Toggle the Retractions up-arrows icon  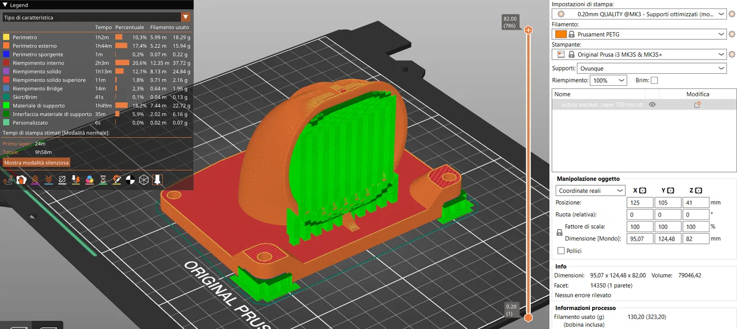coord(35,180)
